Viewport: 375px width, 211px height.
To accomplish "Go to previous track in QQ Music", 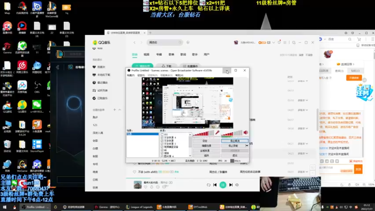I will pos(215,185).
